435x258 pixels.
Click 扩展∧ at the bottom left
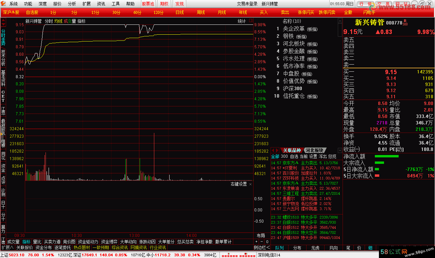(x=7, y=247)
